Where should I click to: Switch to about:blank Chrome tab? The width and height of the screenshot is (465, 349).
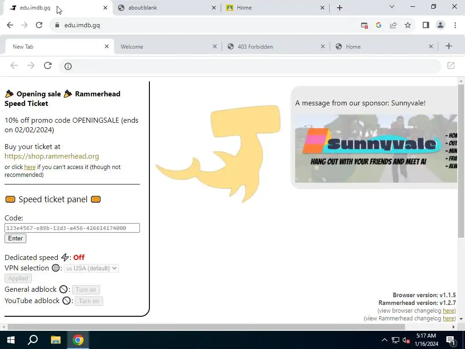click(x=166, y=8)
